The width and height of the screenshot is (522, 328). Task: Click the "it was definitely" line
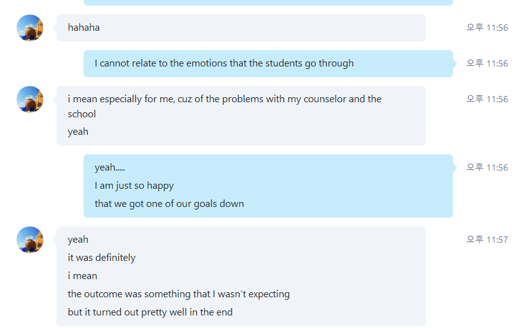click(102, 258)
